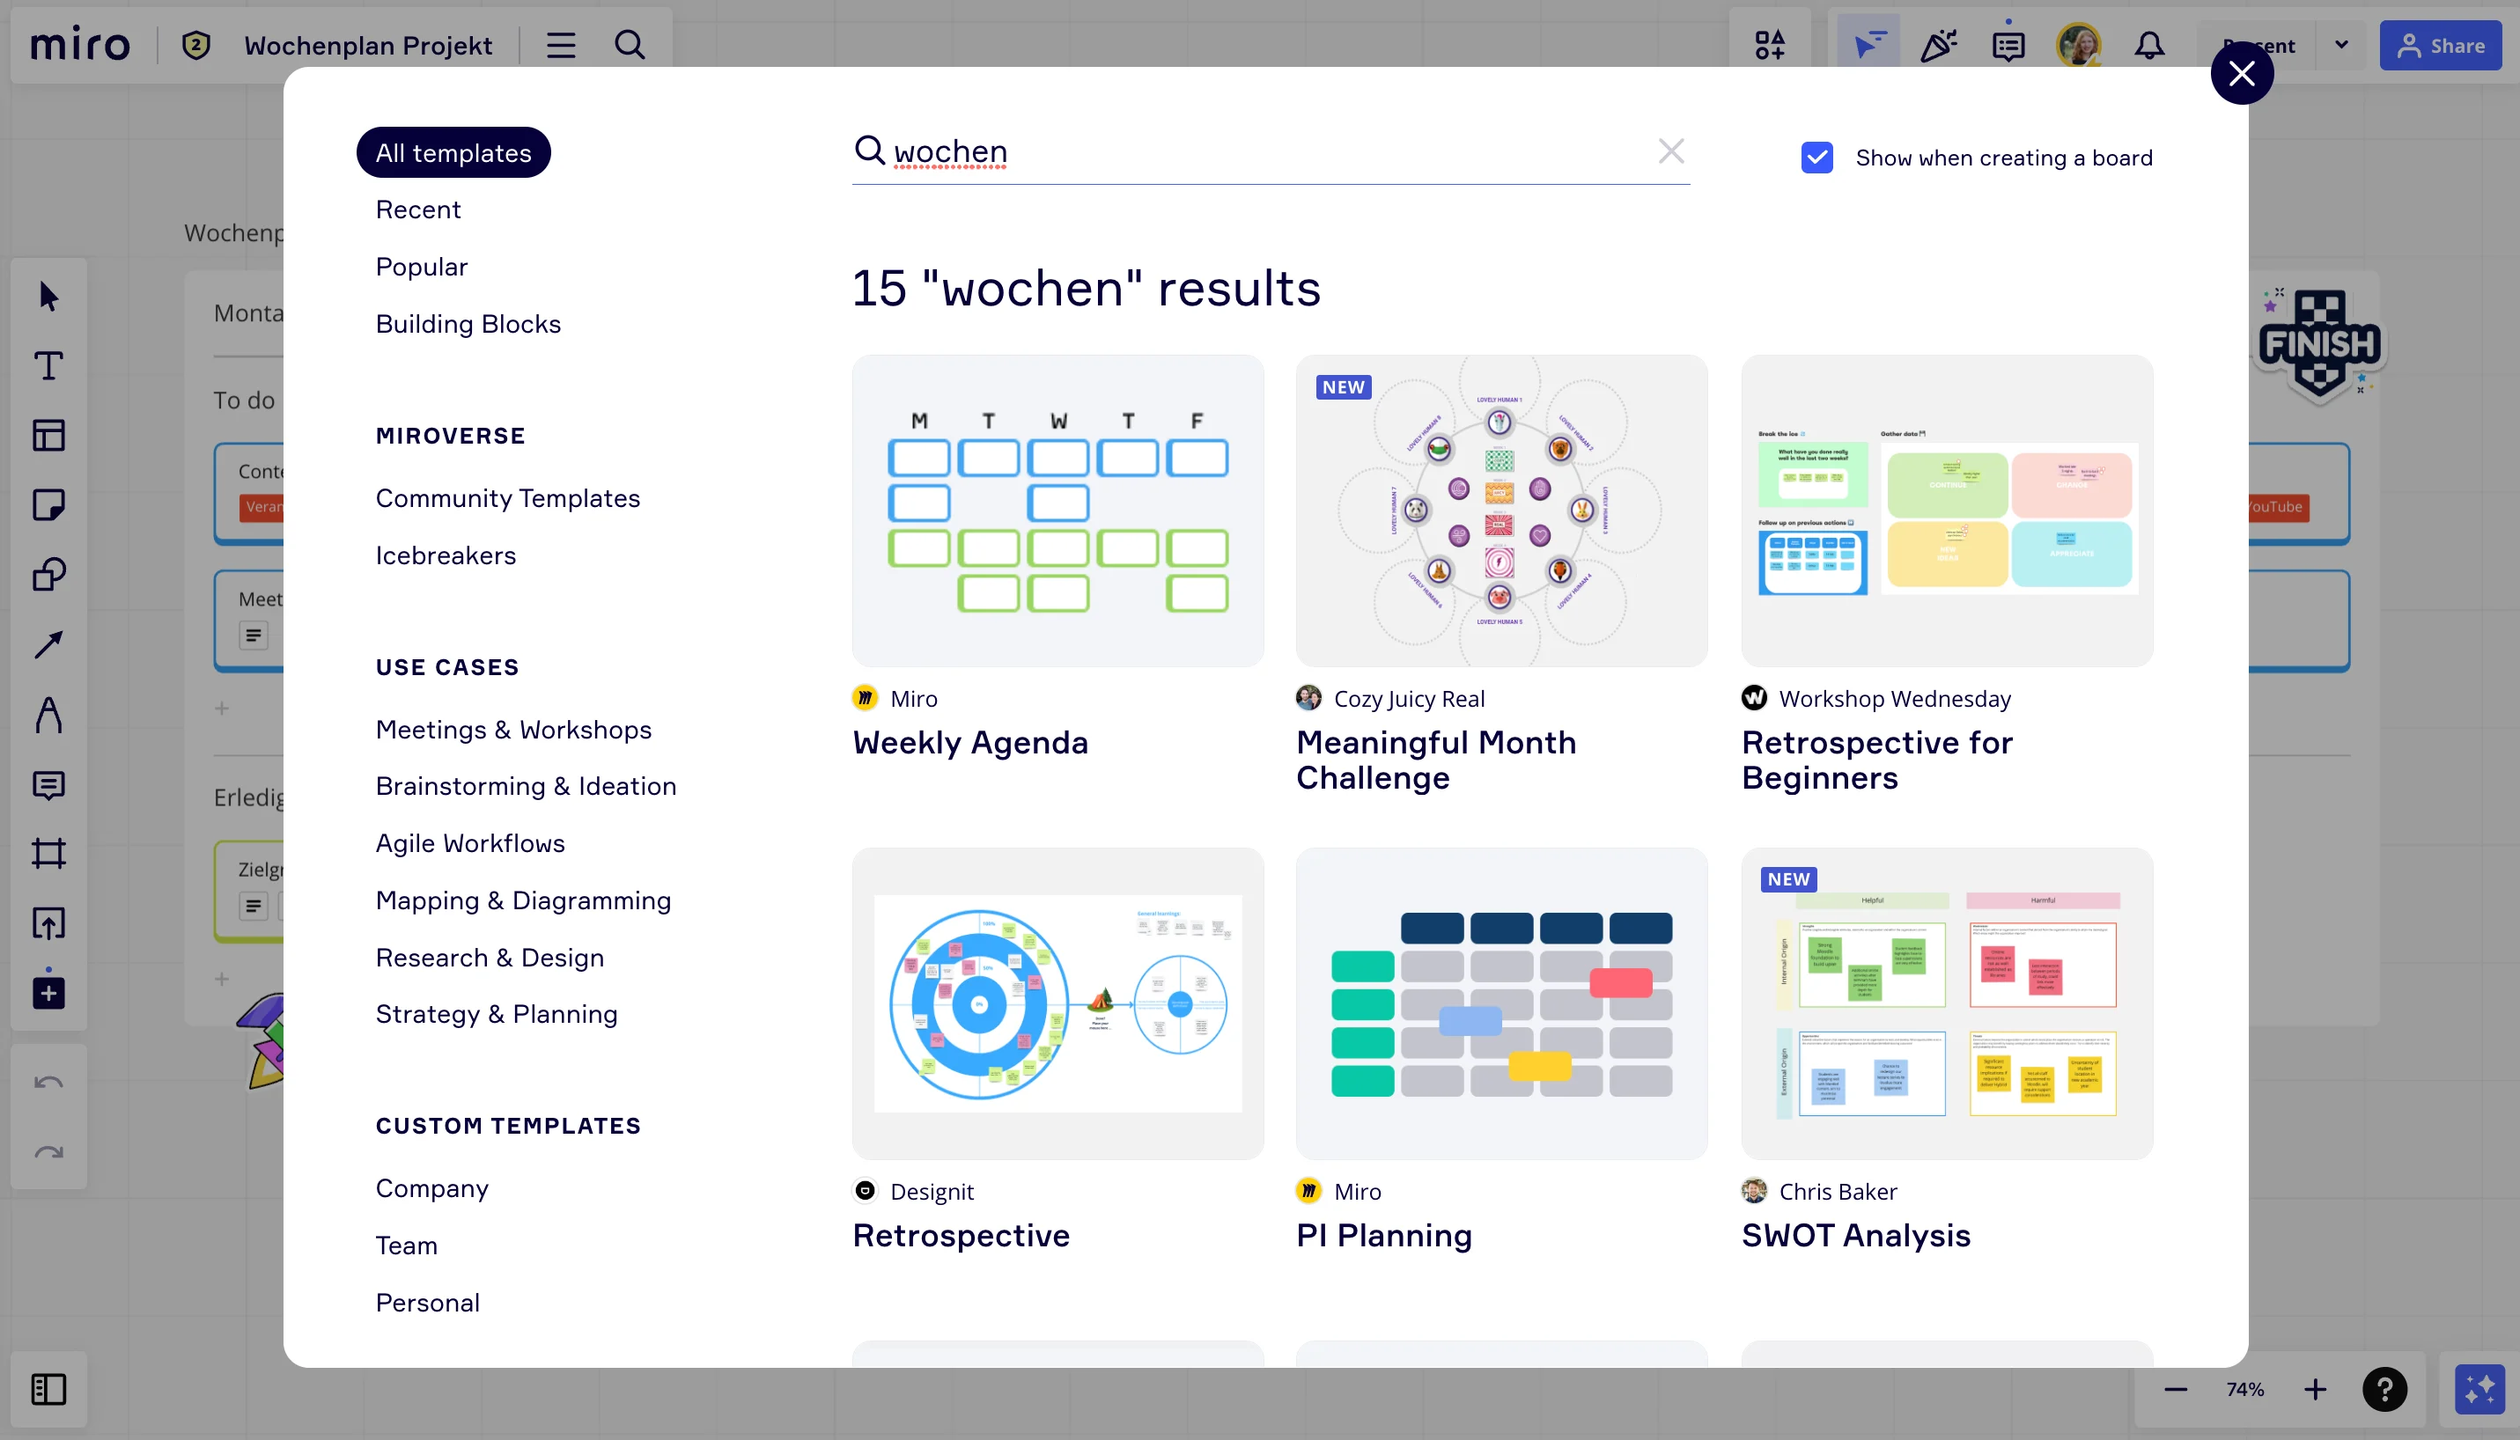Open the Community Templates category
This screenshot has width=2520, height=1440.
(506, 497)
